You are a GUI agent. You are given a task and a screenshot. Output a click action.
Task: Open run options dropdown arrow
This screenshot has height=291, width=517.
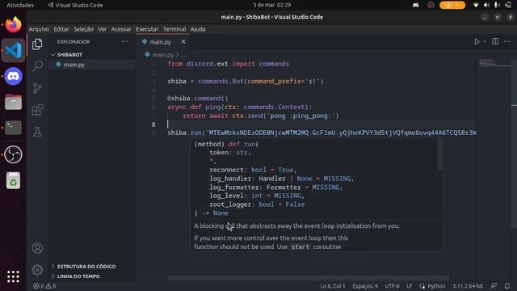(x=485, y=41)
